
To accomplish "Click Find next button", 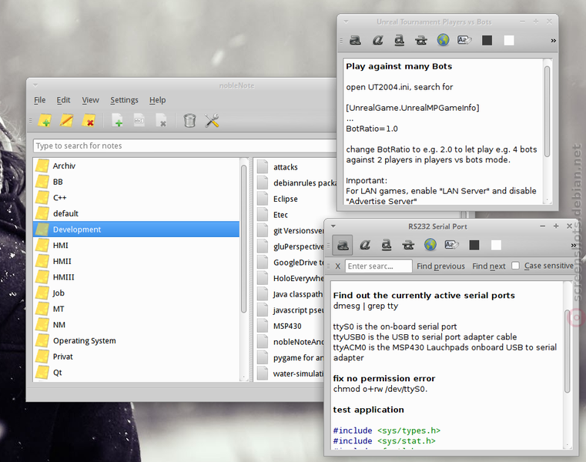I will pyautogui.click(x=488, y=266).
